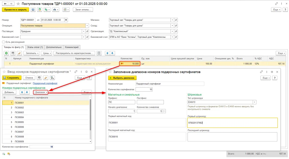Click the data terminal icon next to pencil in certificate window

pos(52,78)
